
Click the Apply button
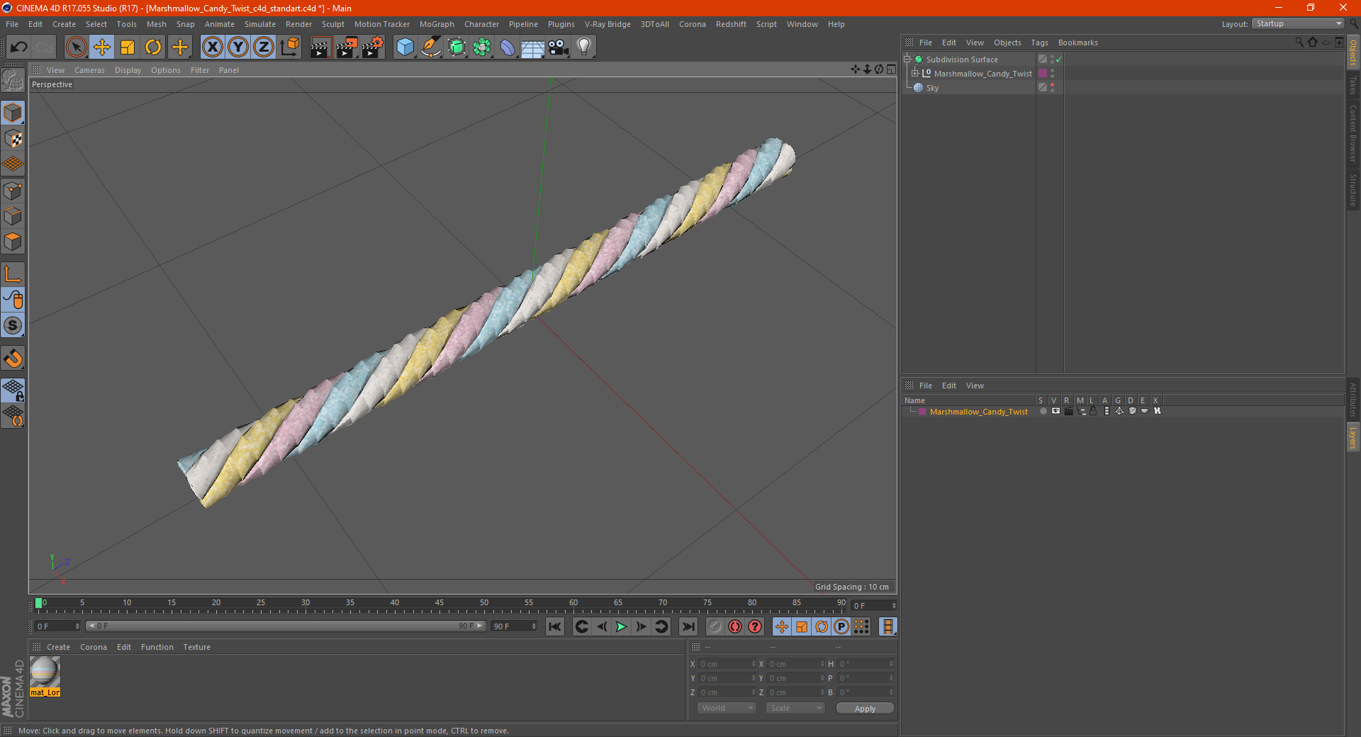[865, 709]
